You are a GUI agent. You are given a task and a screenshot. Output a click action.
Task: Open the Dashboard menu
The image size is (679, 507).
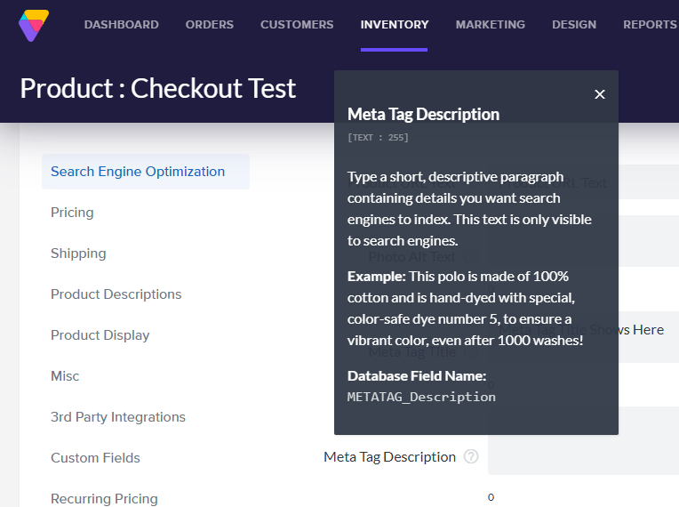121,25
